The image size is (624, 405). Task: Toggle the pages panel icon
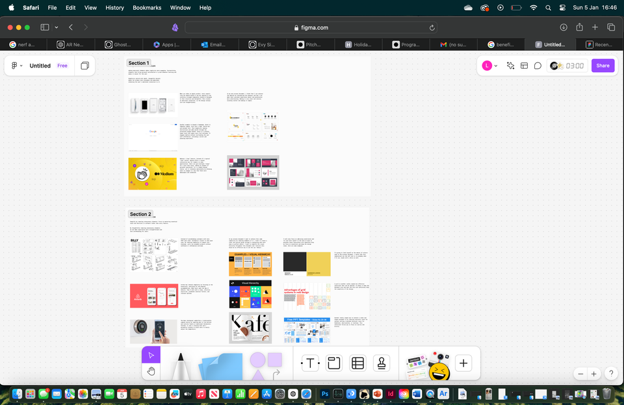(84, 66)
